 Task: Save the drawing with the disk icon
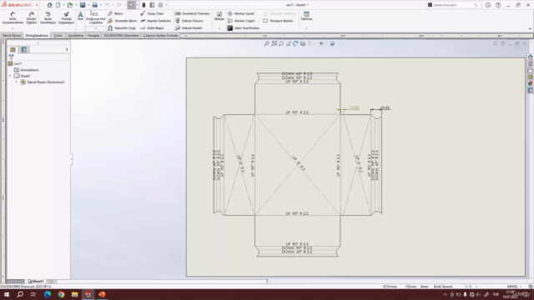pyautogui.click(x=83, y=5)
